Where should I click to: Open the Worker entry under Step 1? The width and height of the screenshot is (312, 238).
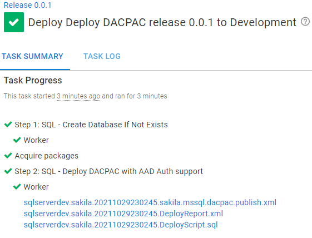[x=36, y=140]
